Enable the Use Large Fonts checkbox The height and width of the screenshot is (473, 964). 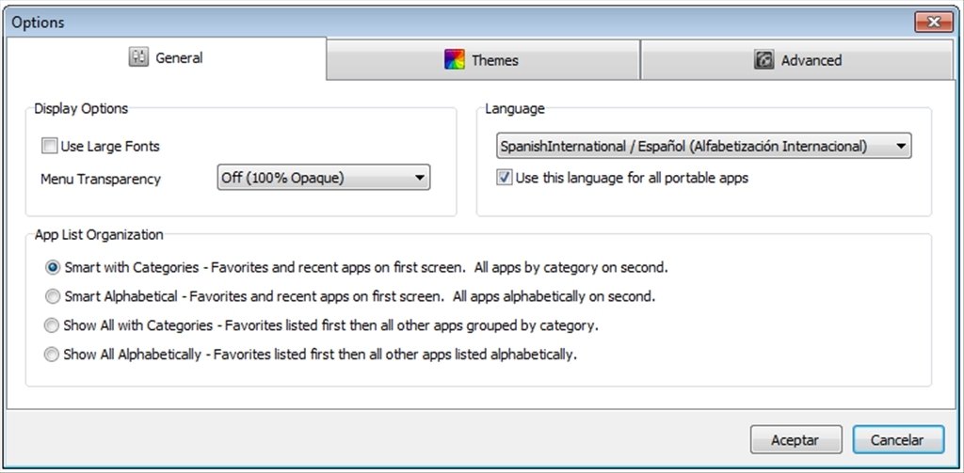[49, 146]
